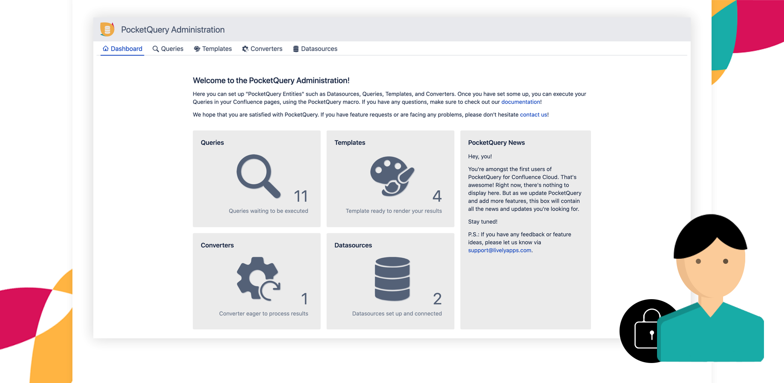Click the Queries card heading
This screenshot has width=784, height=383.
coord(212,143)
